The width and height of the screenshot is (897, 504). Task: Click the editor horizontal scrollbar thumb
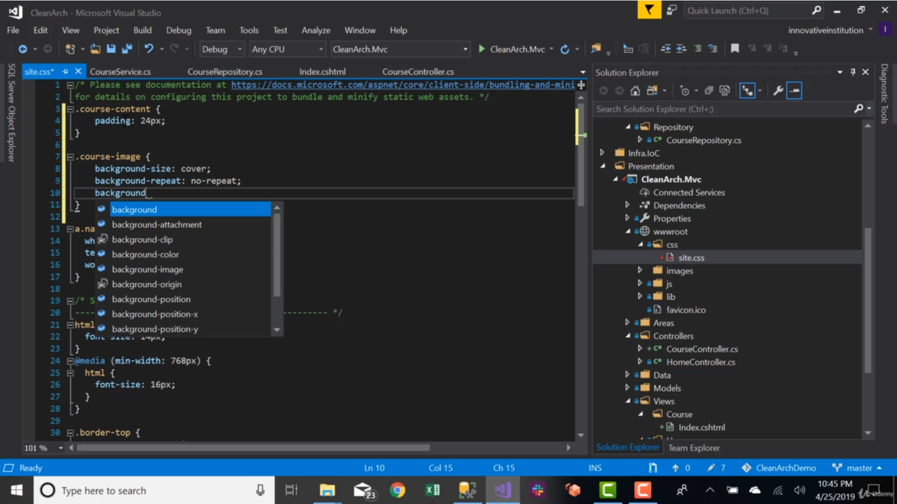(253, 448)
